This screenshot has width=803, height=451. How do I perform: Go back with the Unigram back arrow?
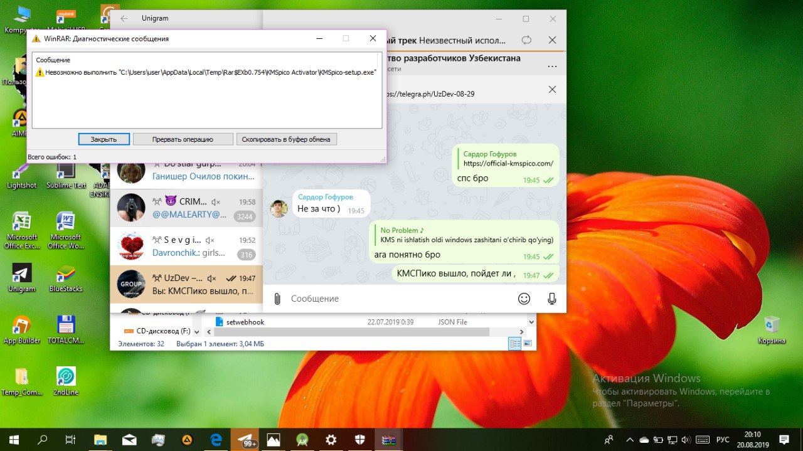click(x=124, y=19)
